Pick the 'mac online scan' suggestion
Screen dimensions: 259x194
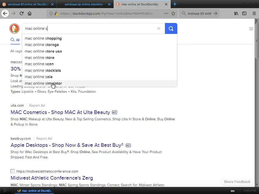(100, 64)
